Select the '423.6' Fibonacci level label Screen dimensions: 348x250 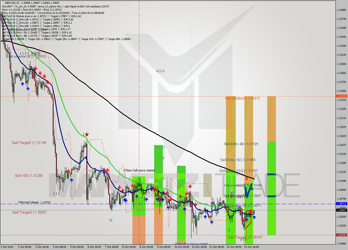coord(160,71)
